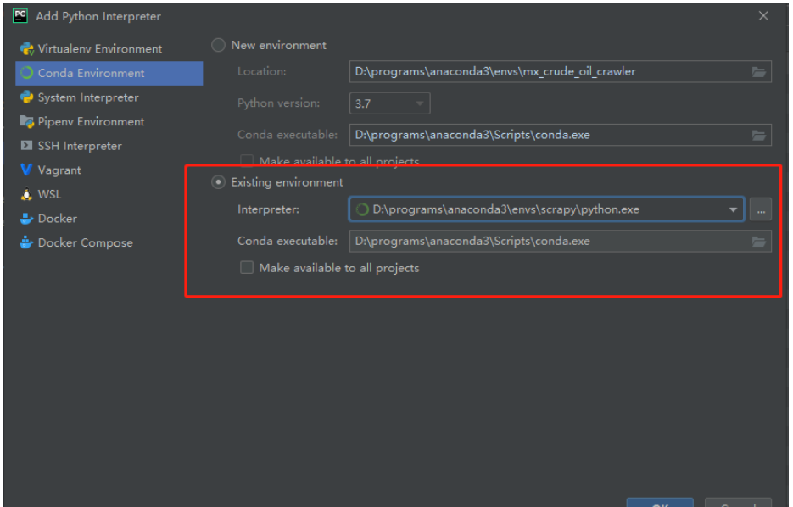Click the Cancel button
This screenshot has height=507, width=793.
coord(737,503)
